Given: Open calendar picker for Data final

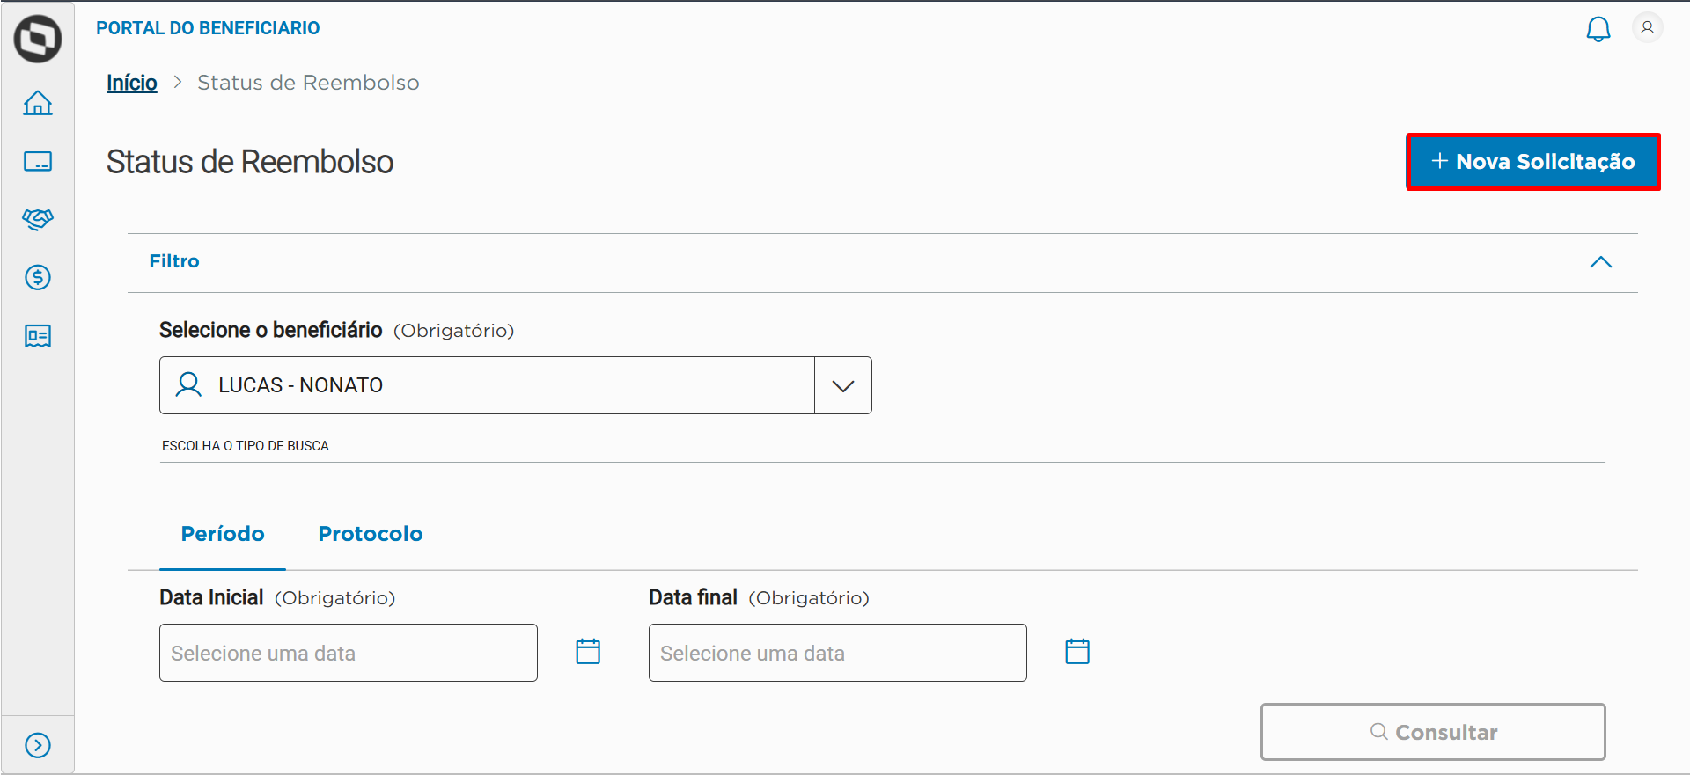Looking at the screenshot, I should click(1077, 652).
